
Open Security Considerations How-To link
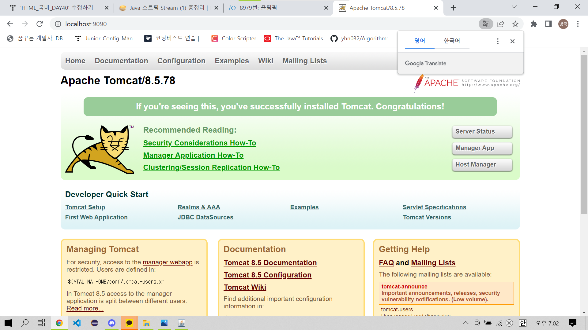point(200,143)
